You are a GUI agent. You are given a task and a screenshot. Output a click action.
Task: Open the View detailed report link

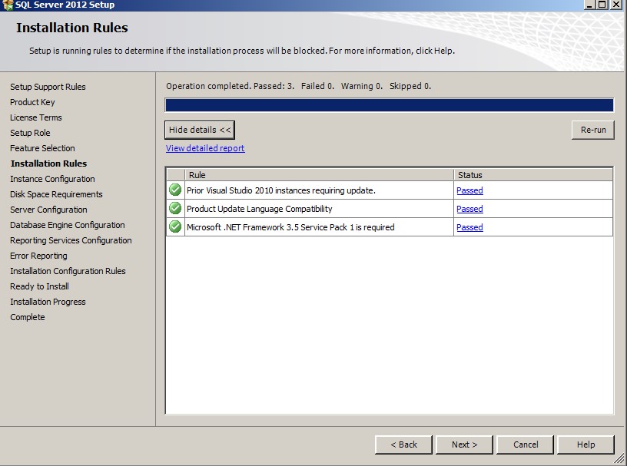[x=205, y=148]
